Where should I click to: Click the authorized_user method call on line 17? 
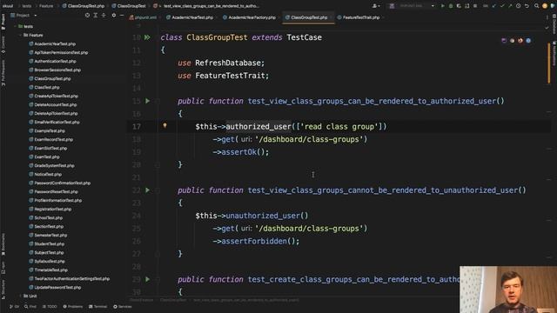click(258, 127)
